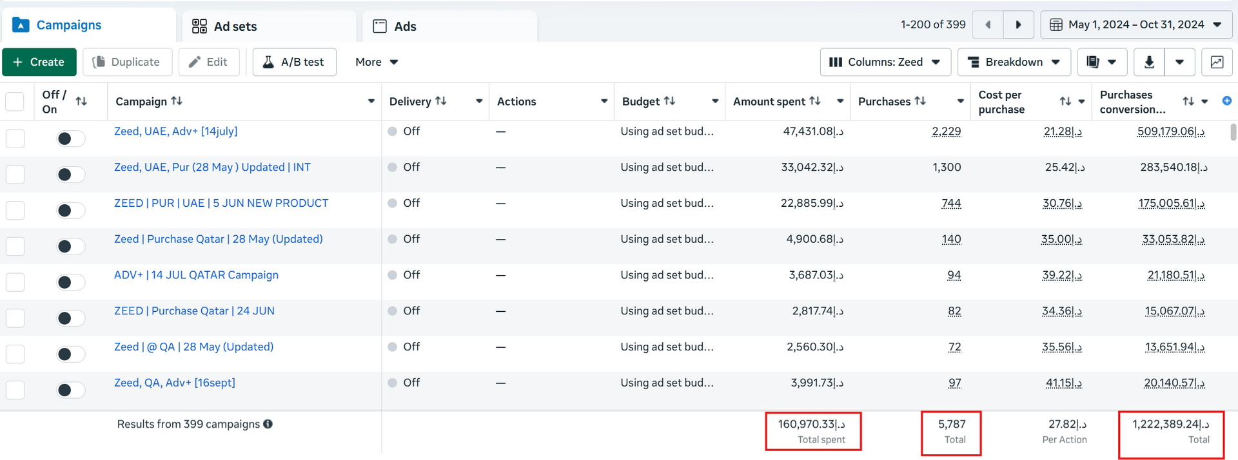Click the calendar icon in date selector
The width and height of the screenshot is (1238, 460).
[x=1056, y=24]
